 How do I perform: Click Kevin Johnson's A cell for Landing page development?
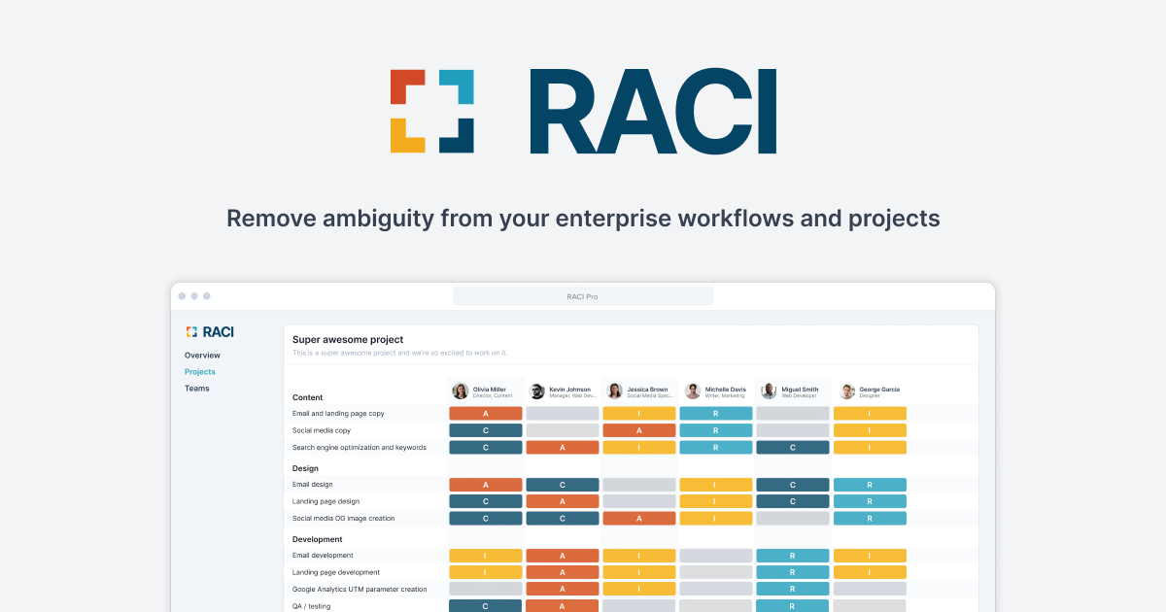pyautogui.click(x=563, y=572)
